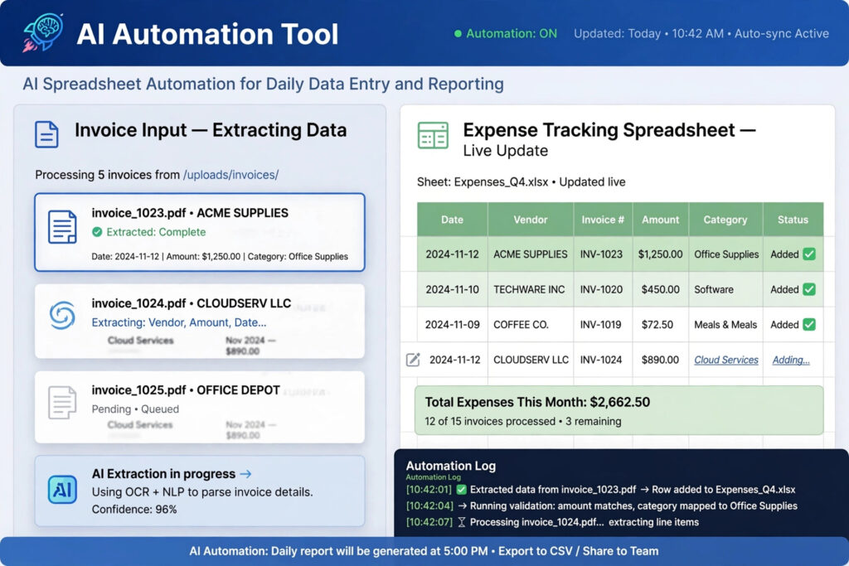Click the CLOUDSERV LLC vendor cell in spreadsheet
Viewport: 849px width, 566px height.
point(531,360)
